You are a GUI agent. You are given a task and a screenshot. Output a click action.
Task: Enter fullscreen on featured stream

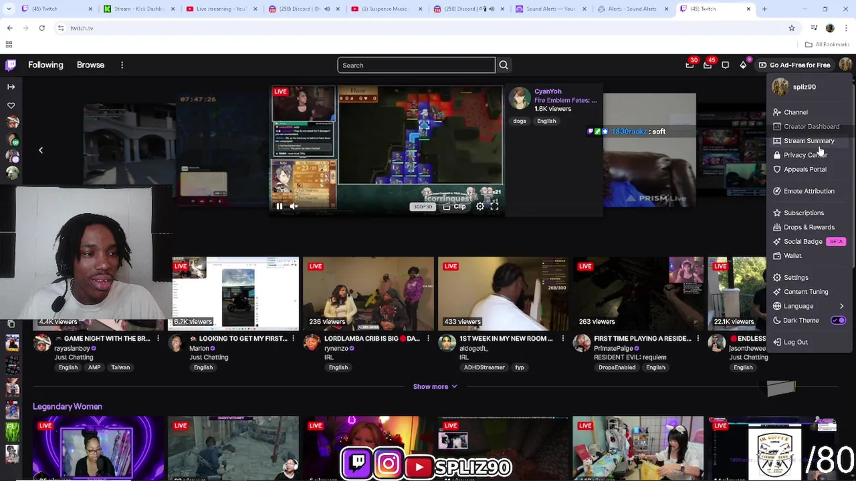tap(494, 206)
